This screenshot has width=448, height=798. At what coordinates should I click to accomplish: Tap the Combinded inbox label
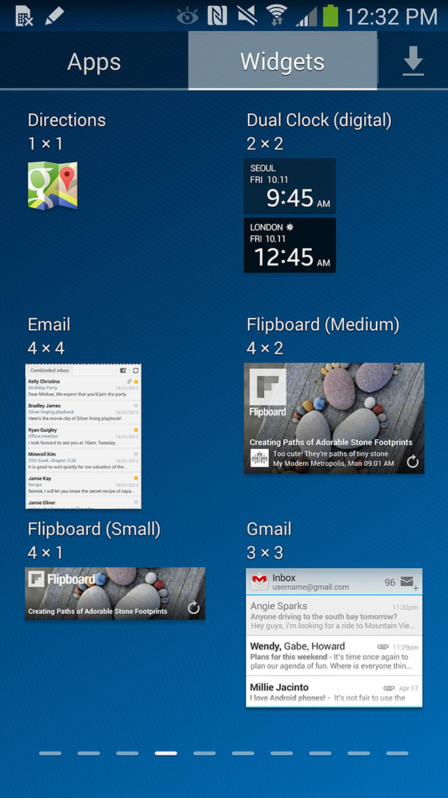[x=50, y=370]
